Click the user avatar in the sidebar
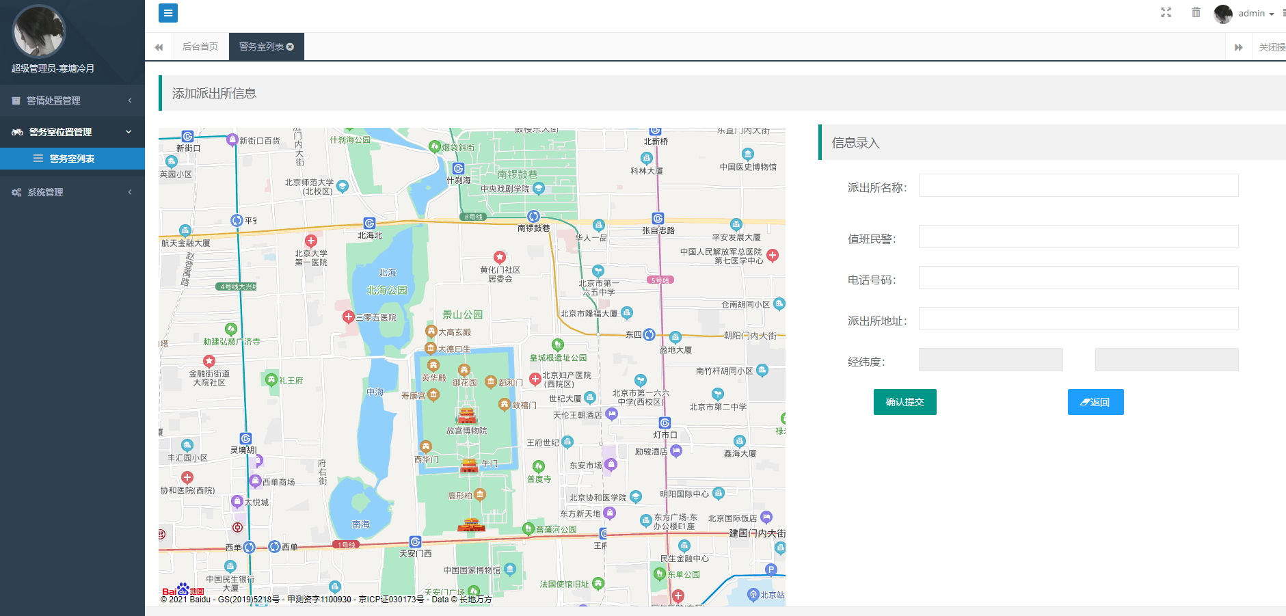The image size is (1286, 616). pos(39,31)
